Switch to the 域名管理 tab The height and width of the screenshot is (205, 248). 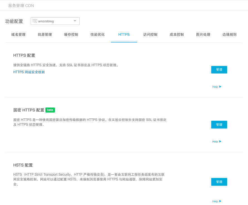(18, 35)
